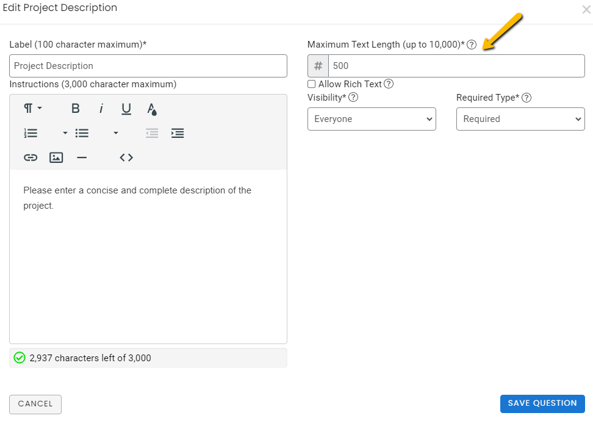Enable the Allow Rich Text option
The image size is (593, 421).
(x=311, y=84)
